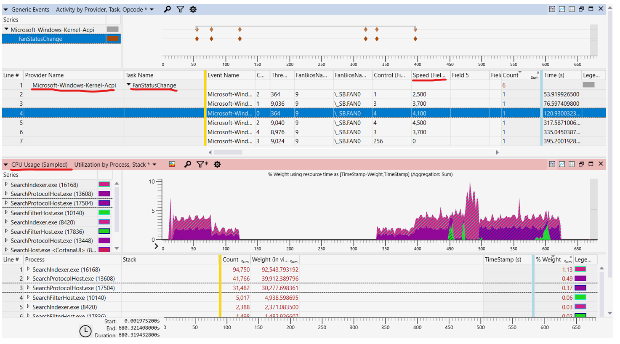The image size is (620, 344).
Task: Switch CPU Usage panel to graph-only view
Action: pos(562,164)
